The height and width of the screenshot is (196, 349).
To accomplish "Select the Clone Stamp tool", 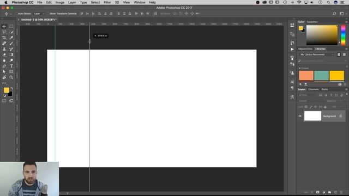I will click(x=4, y=49).
